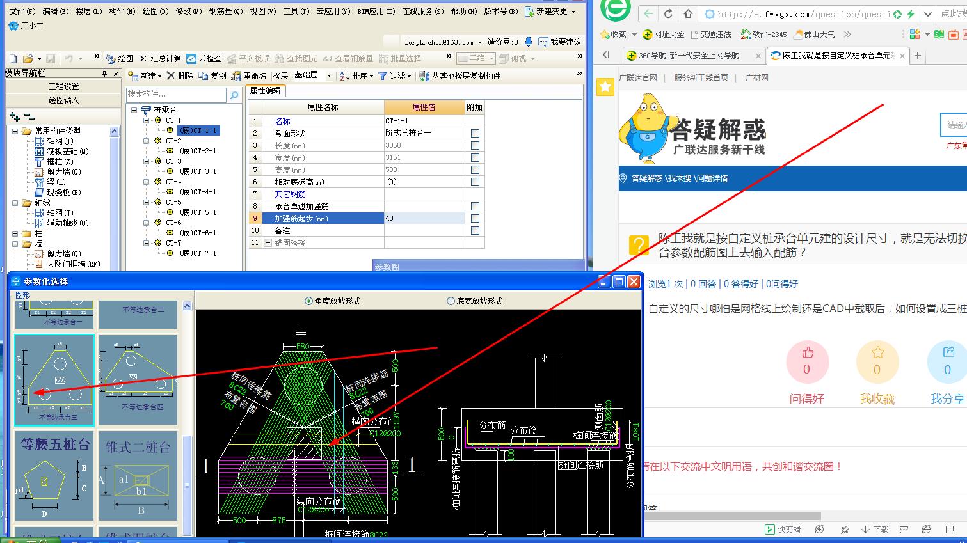Click the yellow star sidebar icon in browser

[x=605, y=86]
